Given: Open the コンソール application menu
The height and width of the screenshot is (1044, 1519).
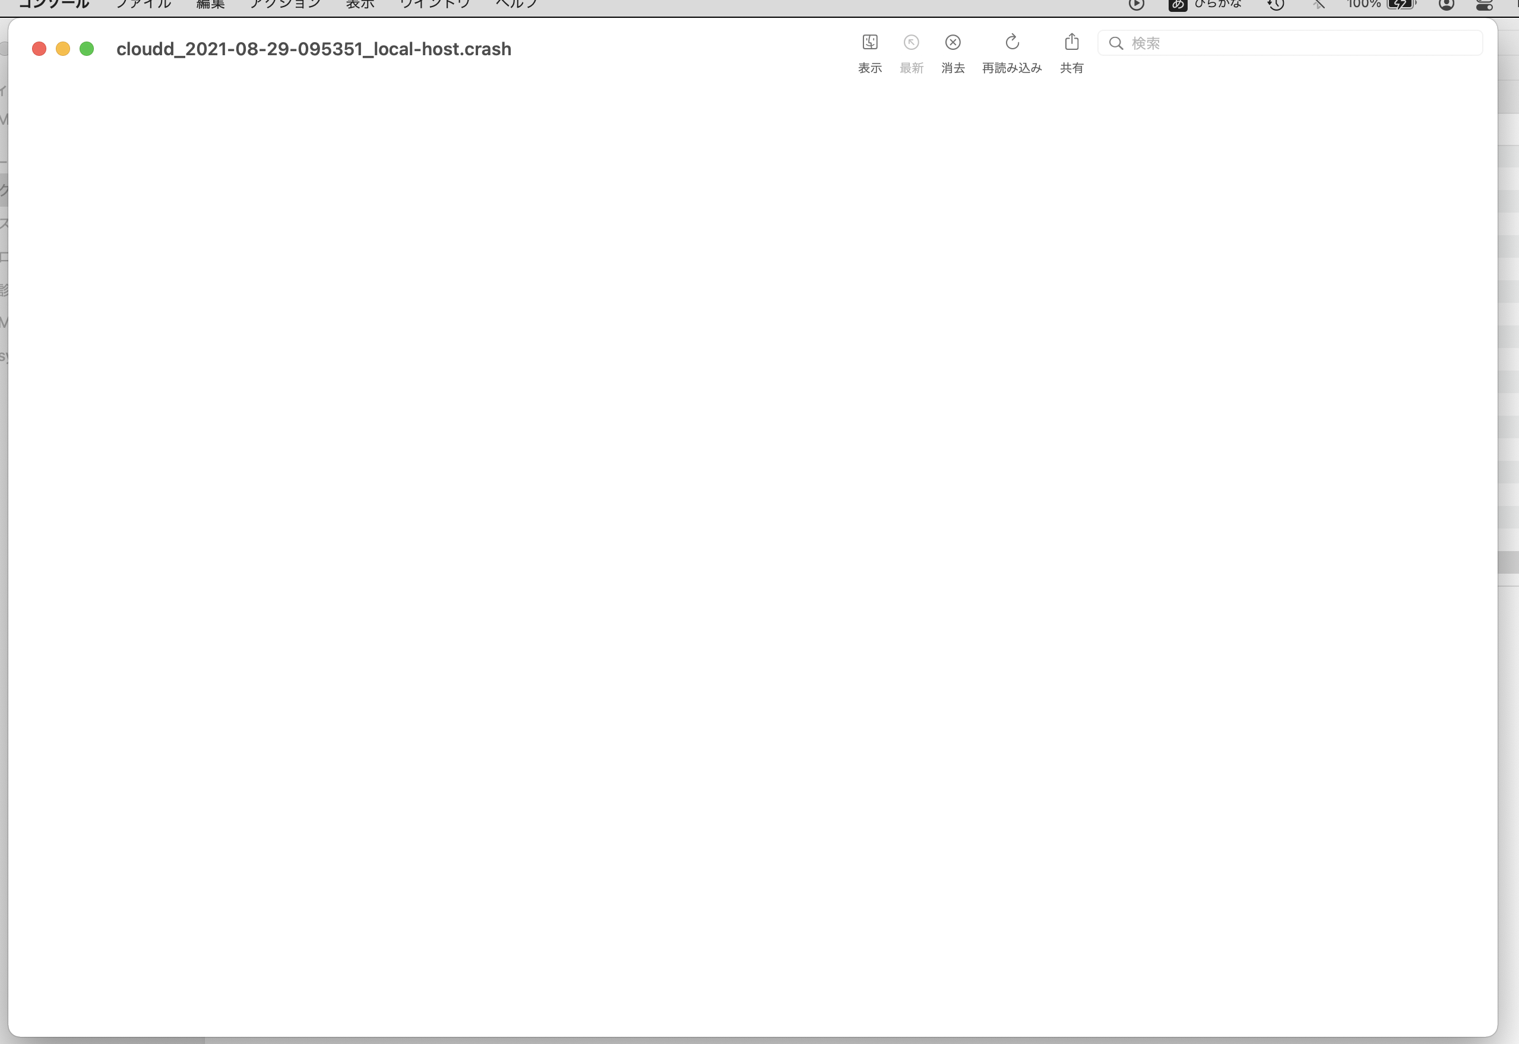Looking at the screenshot, I should pos(53,5).
